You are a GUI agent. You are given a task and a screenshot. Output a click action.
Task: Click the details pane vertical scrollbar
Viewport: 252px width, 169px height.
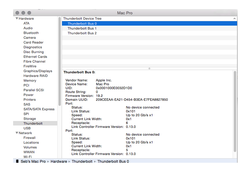tap(235, 111)
